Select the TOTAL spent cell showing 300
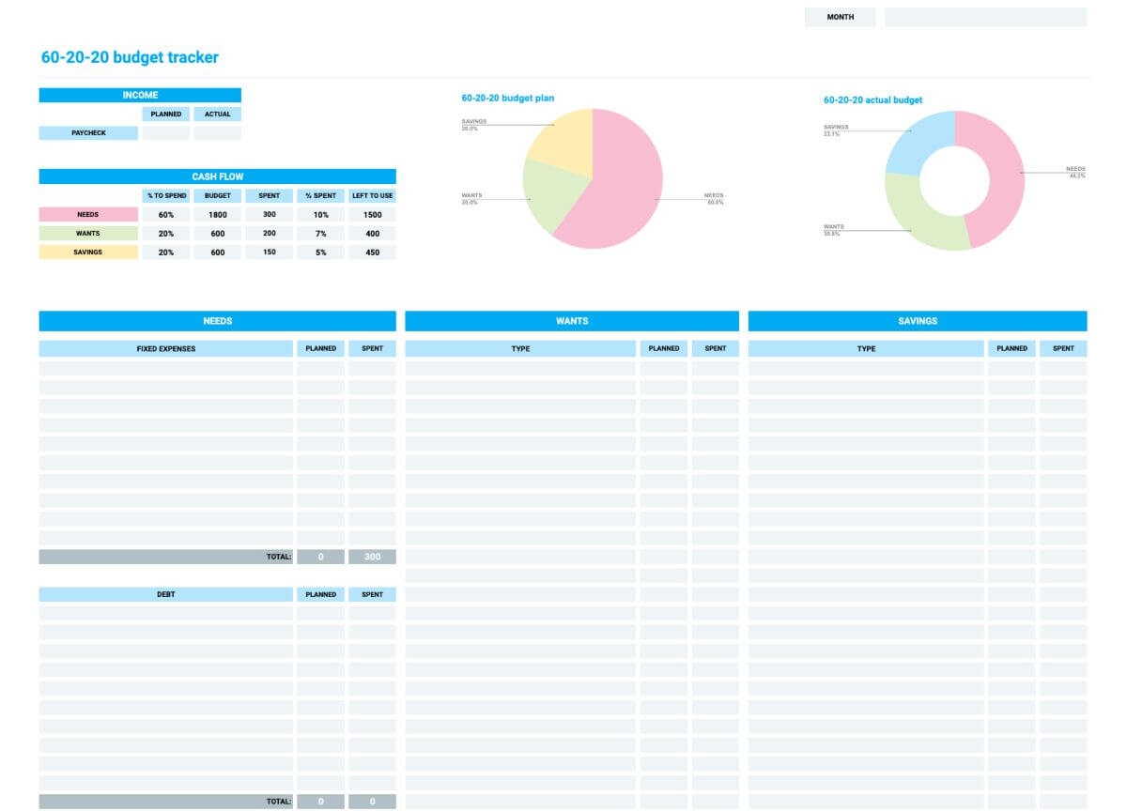Image resolution: width=1127 pixels, height=811 pixels. tap(372, 556)
